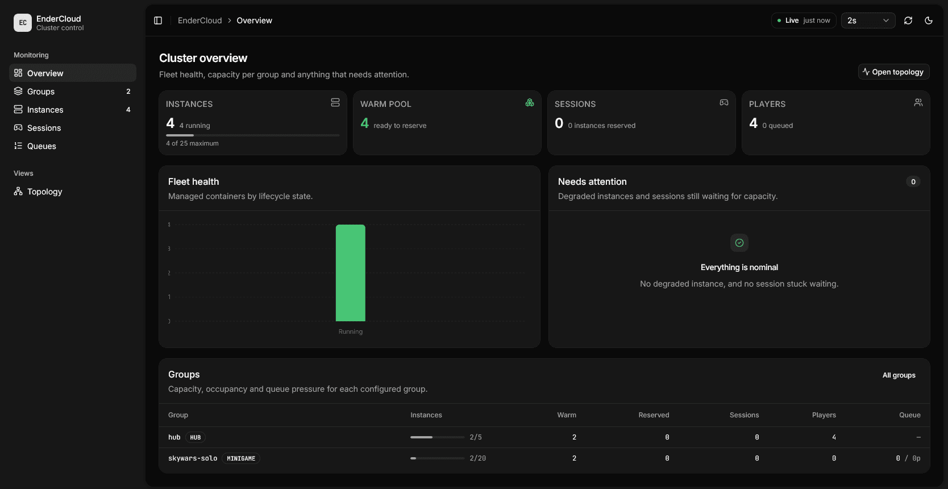Click the 'ready to reserve' warm pool text
948x489 pixels.
pos(400,126)
